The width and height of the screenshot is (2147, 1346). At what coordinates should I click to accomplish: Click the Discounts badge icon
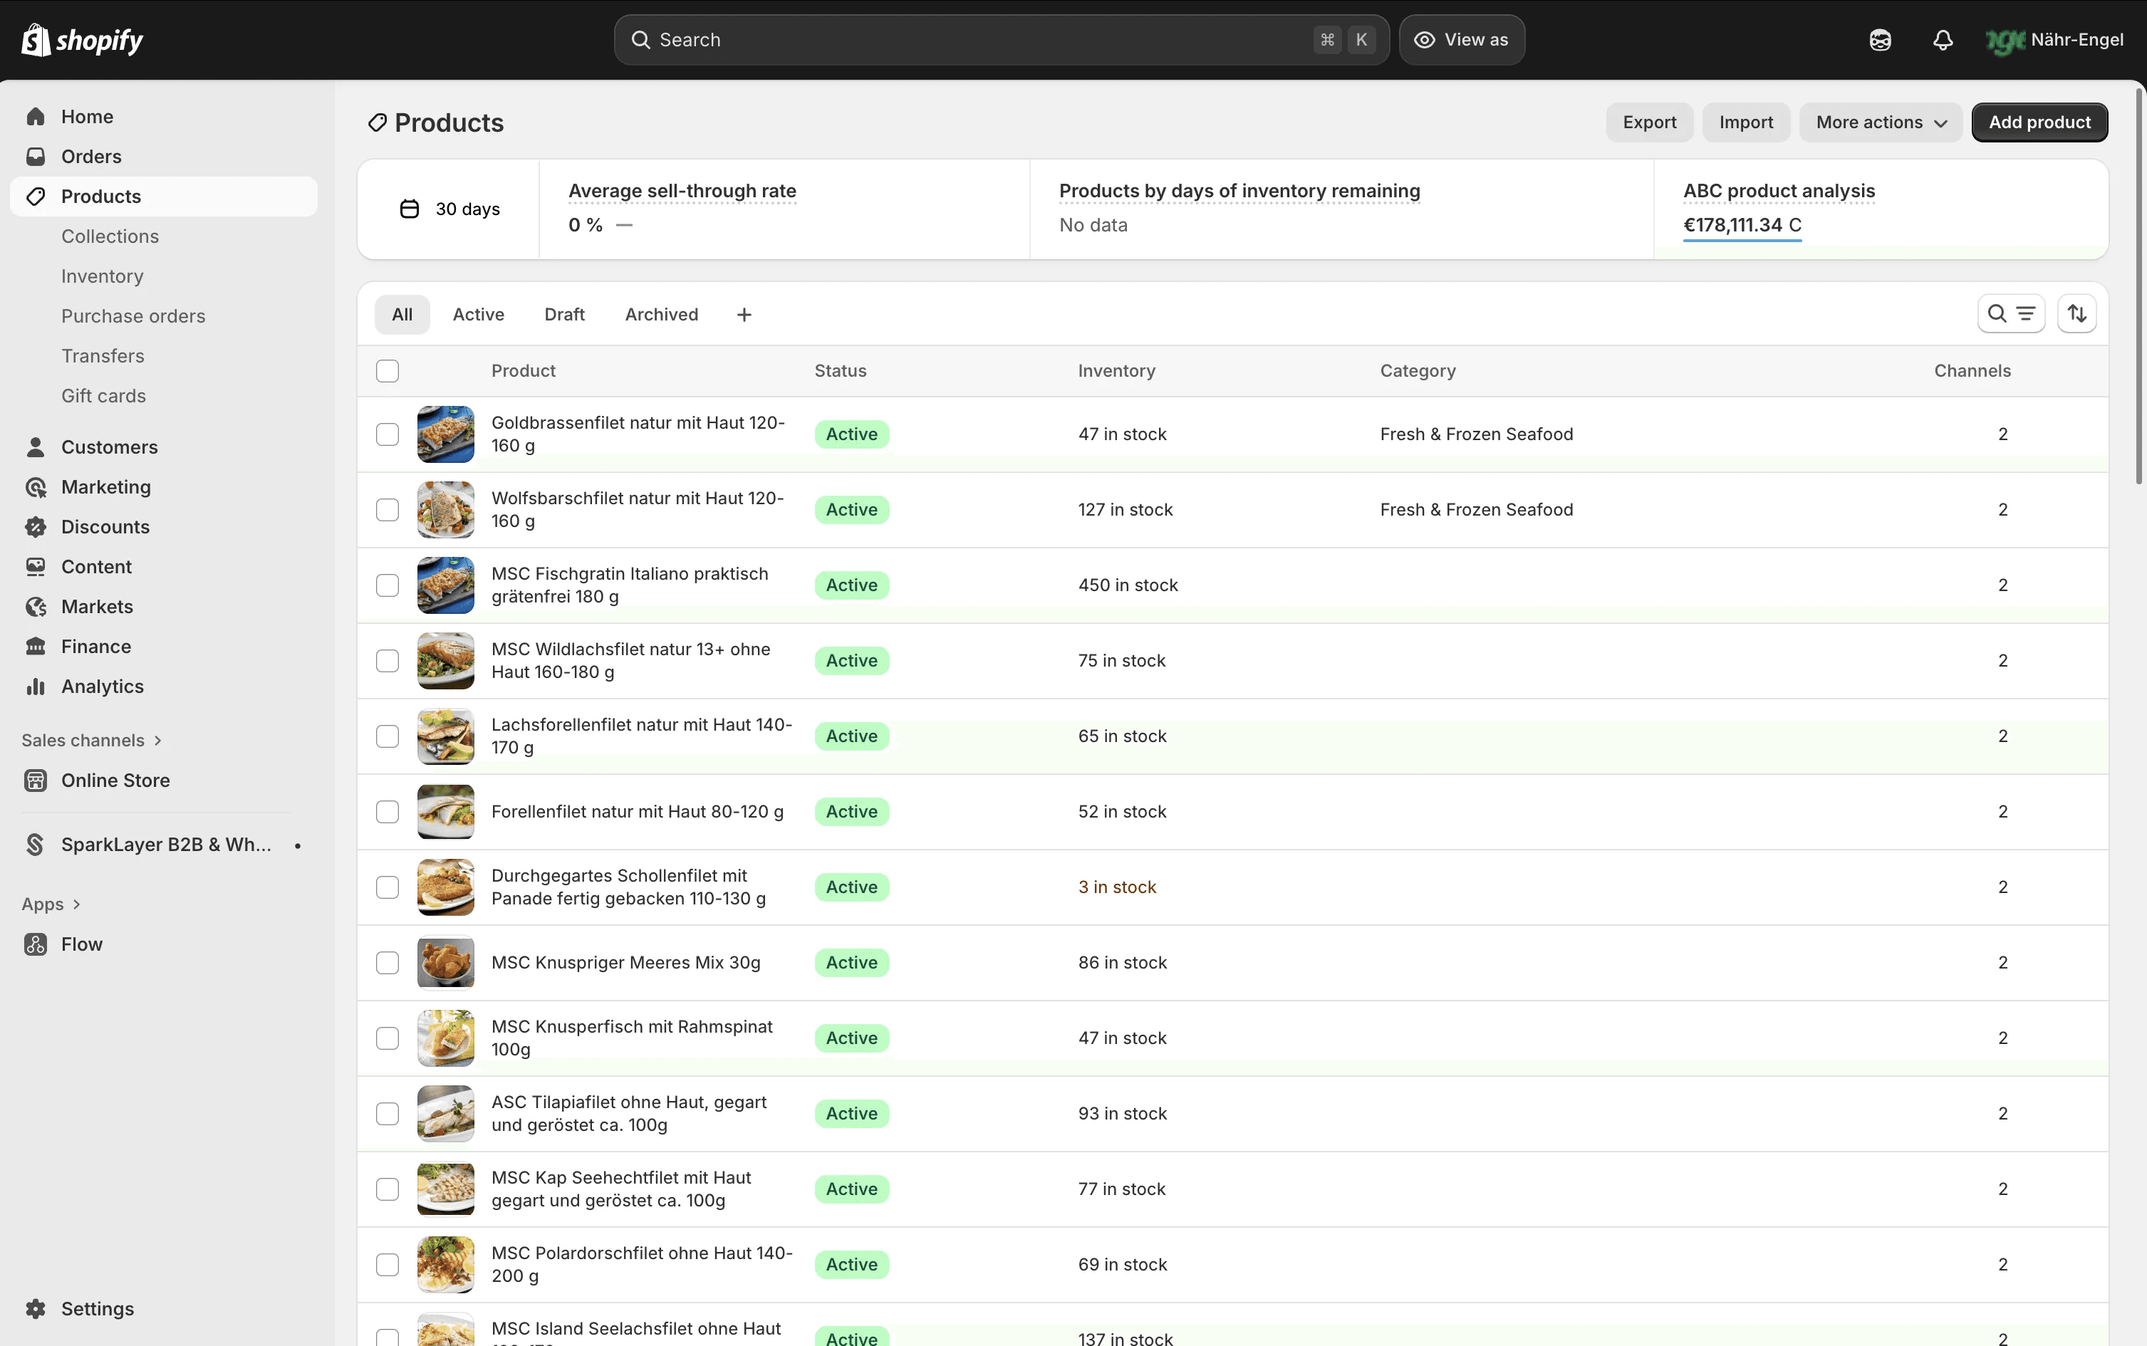pos(36,527)
